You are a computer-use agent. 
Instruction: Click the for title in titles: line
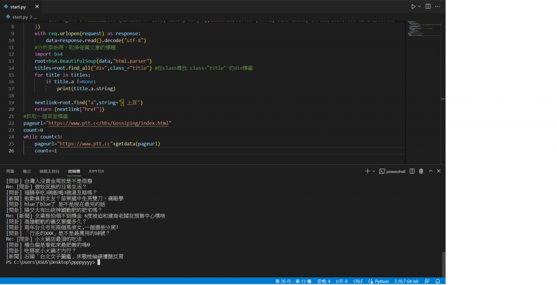(x=62, y=75)
